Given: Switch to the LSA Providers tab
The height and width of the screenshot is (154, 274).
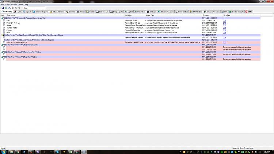Looking at the screenshot, I should click(196, 12).
